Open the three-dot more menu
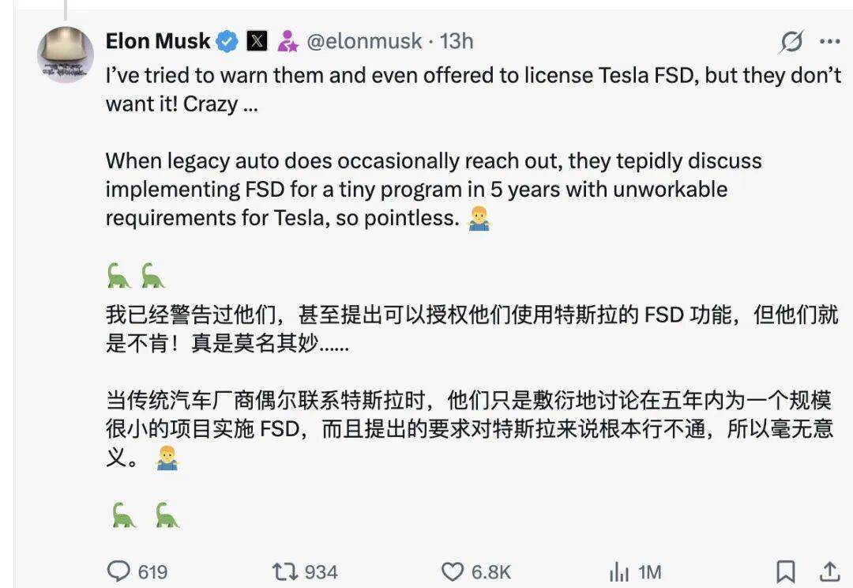This screenshot has height=588, width=853. (x=829, y=41)
